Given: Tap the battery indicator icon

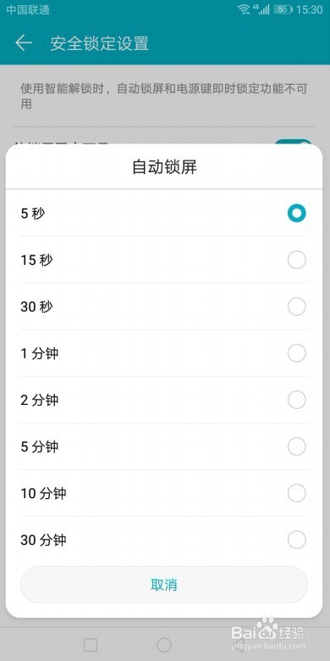Looking at the screenshot, I should [x=283, y=9].
